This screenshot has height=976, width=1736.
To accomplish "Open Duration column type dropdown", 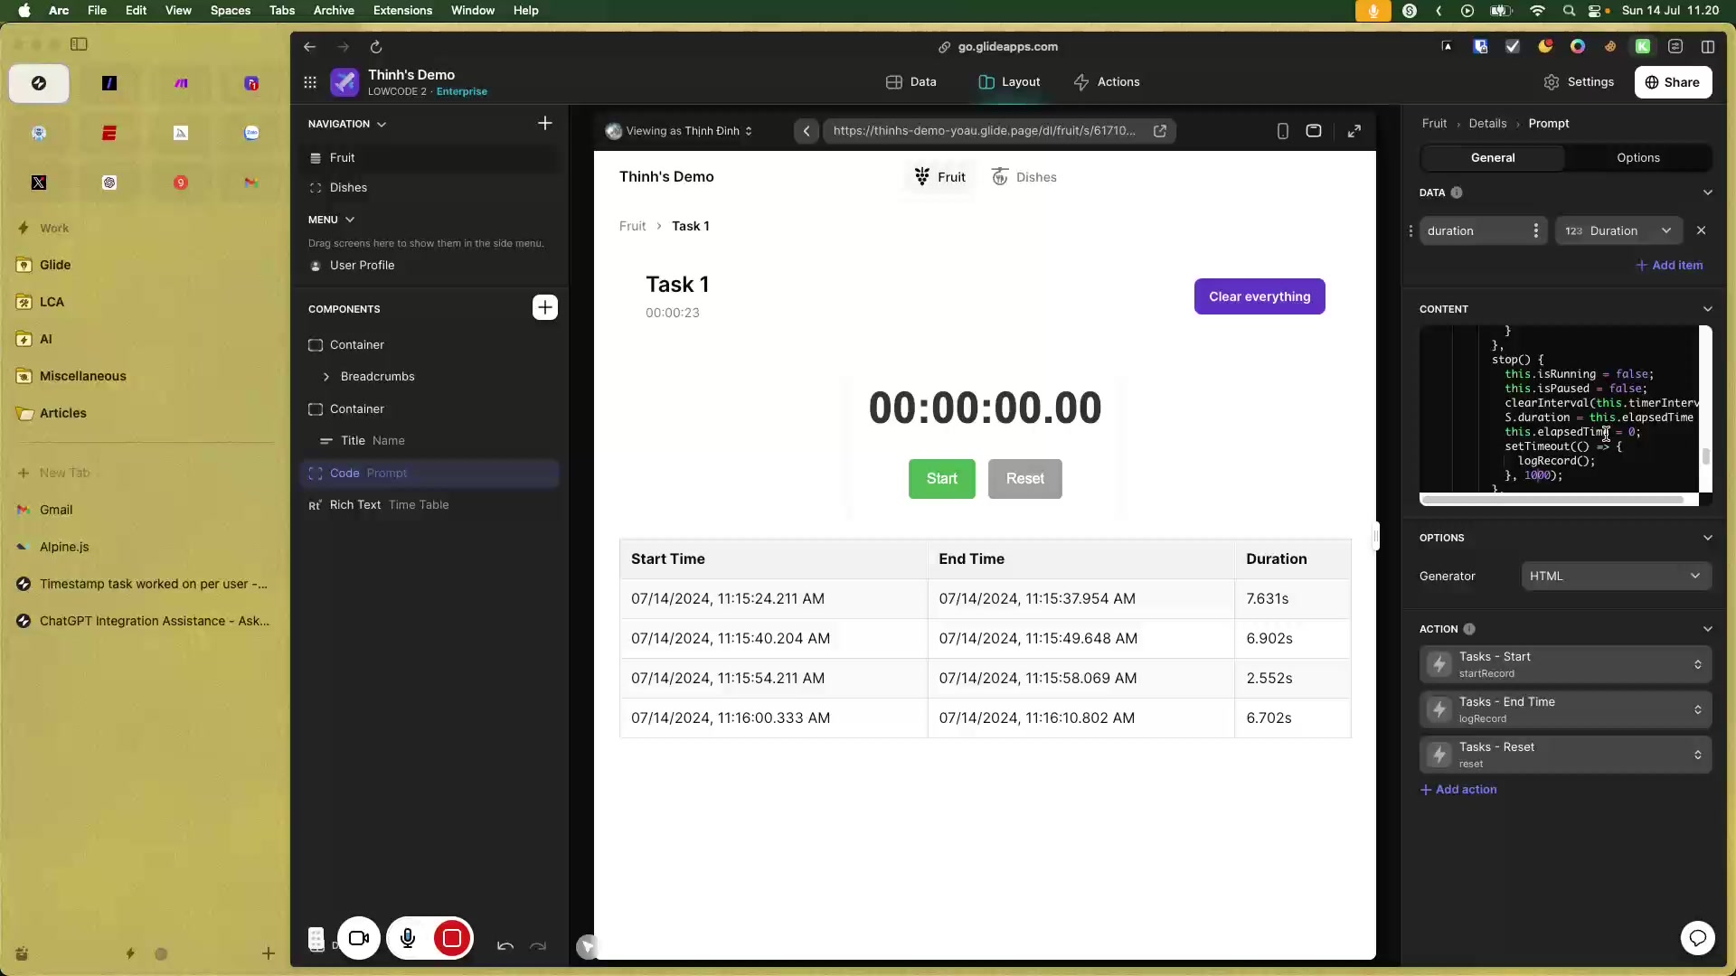I will (1618, 230).
